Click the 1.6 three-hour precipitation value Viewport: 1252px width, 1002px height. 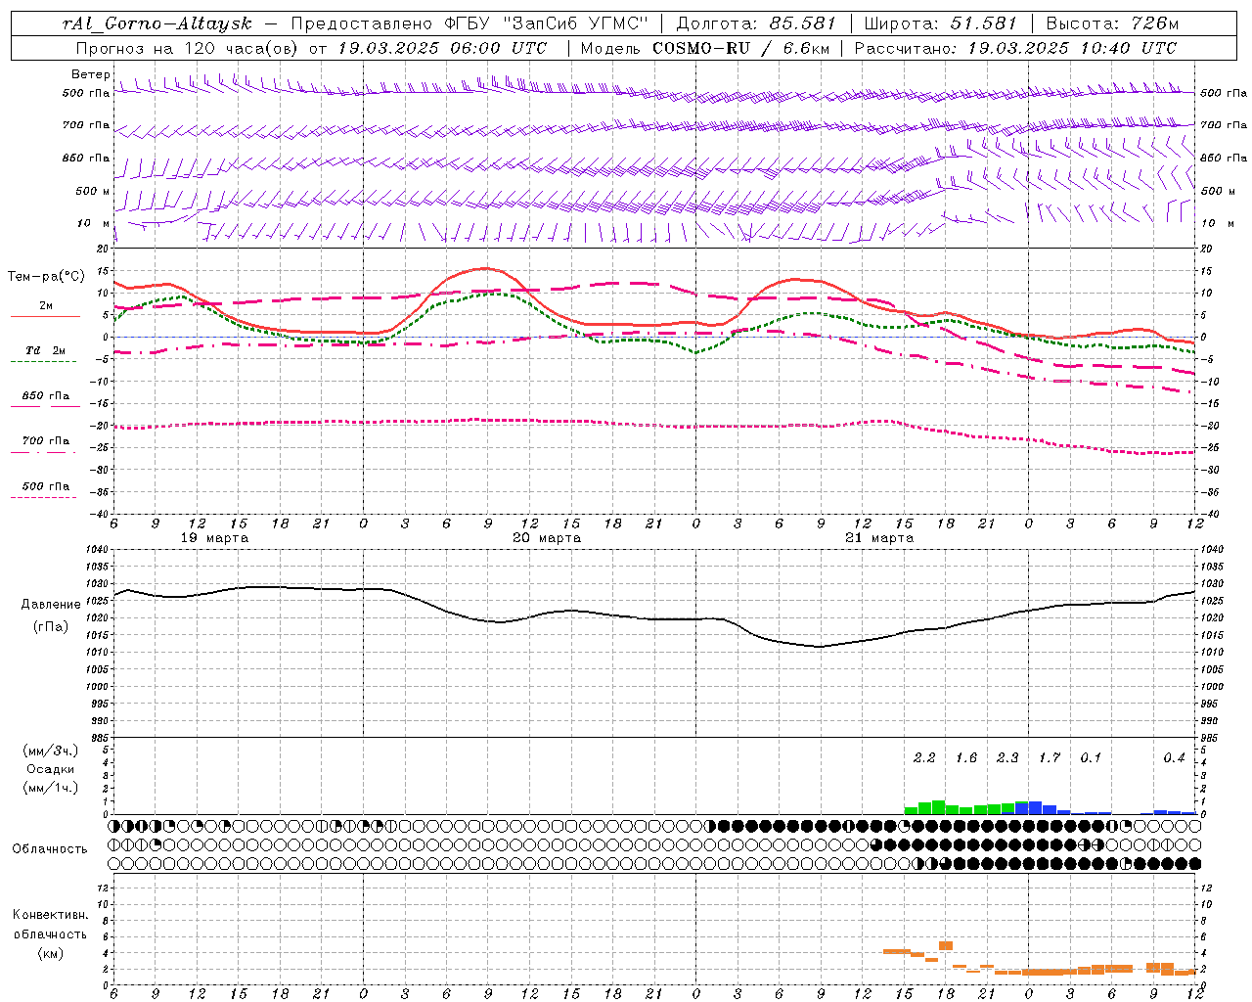tap(966, 758)
